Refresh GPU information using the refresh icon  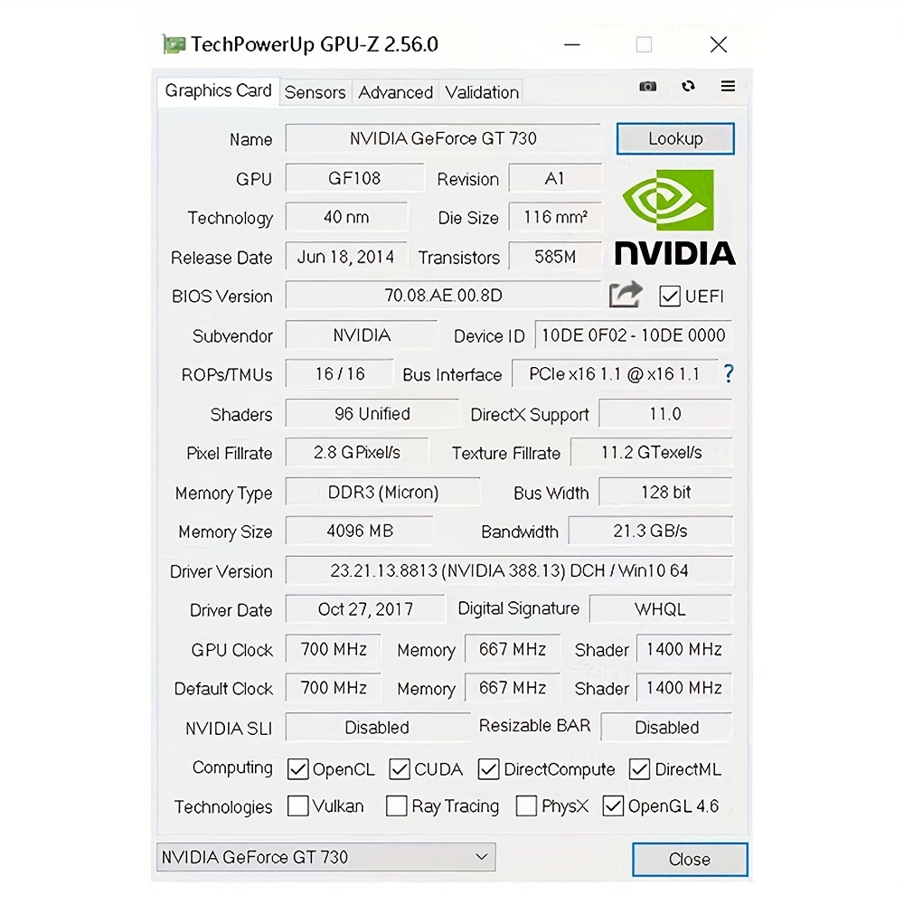pyautogui.click(x=688, y=87)
